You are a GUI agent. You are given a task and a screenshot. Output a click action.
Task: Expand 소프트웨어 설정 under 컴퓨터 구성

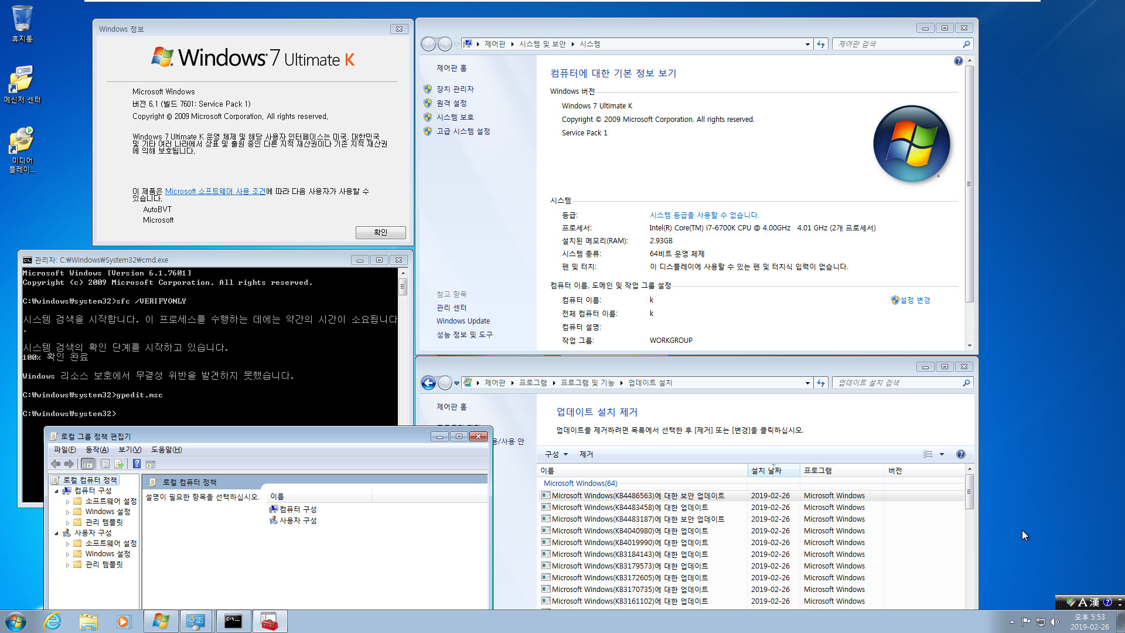coord(67,502)
